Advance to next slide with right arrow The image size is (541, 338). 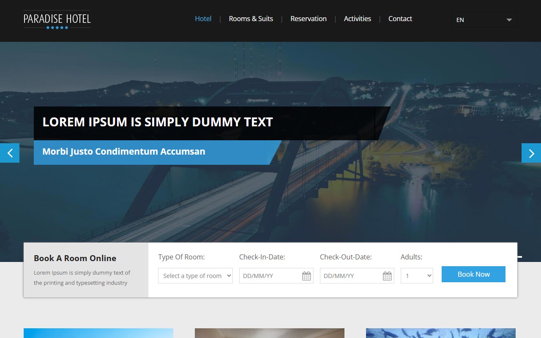[x=531, y=153]
